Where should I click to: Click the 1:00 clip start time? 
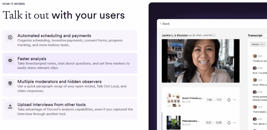point(209,100)
